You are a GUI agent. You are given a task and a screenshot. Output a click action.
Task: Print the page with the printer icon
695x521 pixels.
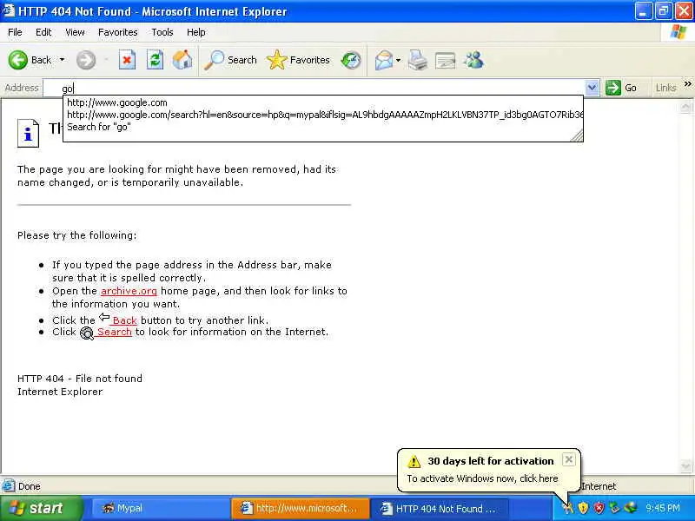pos(418,60)
